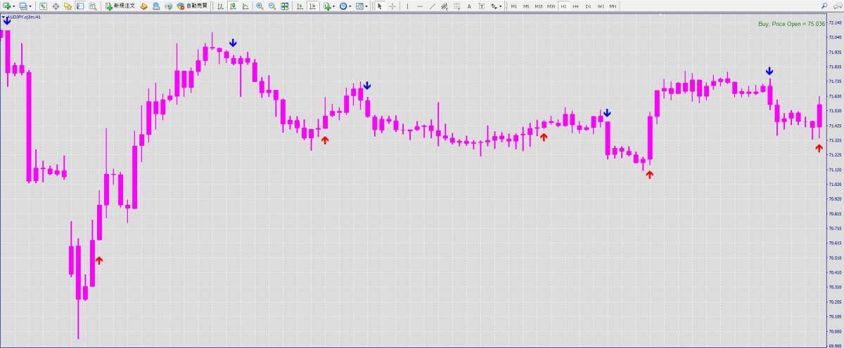The height and width of the screenshot is (348, 844).
Task: Toggle the Terminal panel
Action: coord(80,6)
